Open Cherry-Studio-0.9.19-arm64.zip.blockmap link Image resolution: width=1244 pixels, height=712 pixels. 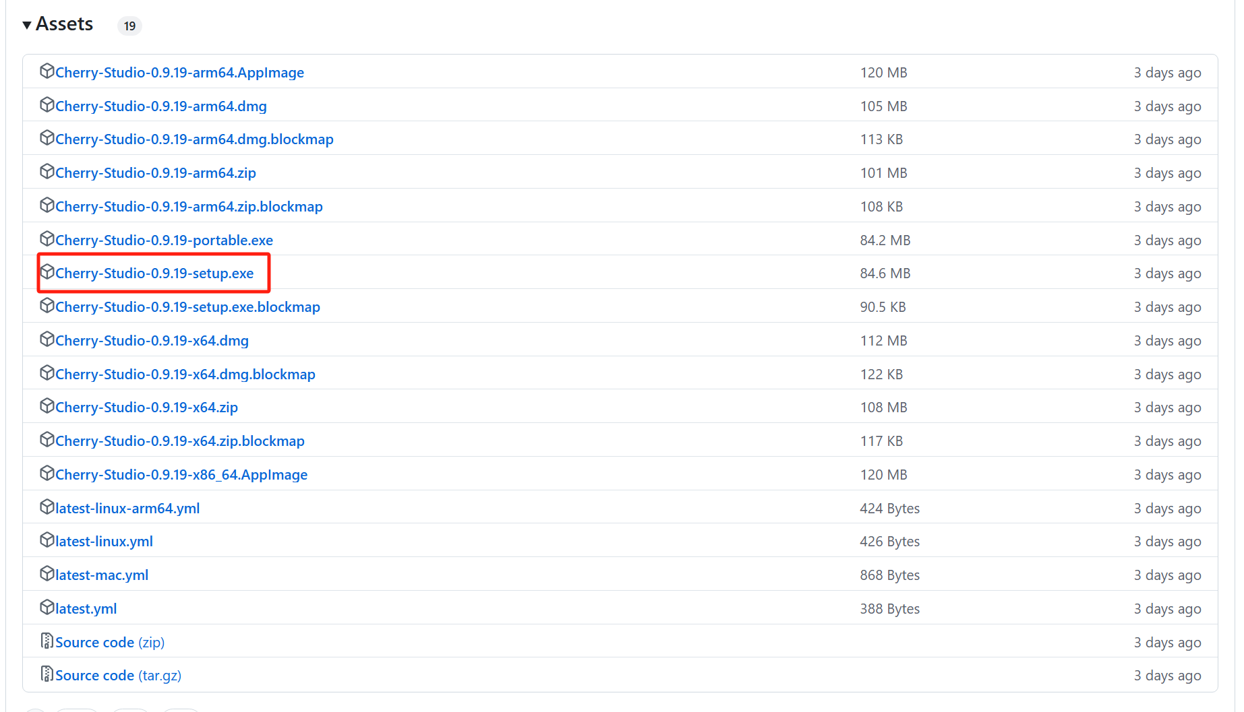(189, 206)
